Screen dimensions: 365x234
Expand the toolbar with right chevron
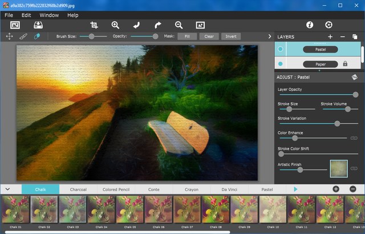click(x=269, y=37)
